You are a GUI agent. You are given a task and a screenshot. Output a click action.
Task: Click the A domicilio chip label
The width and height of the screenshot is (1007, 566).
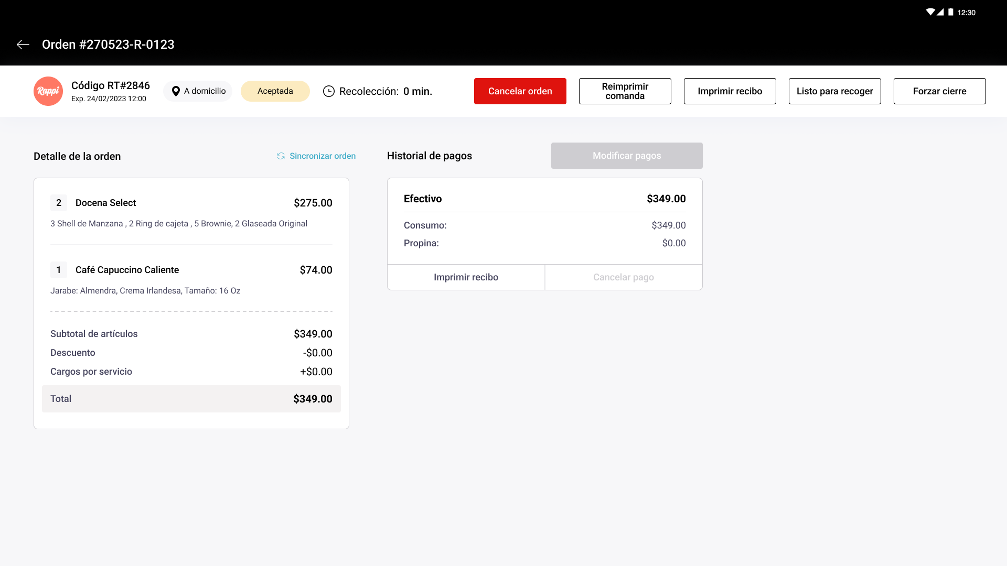tap(205, 91)
